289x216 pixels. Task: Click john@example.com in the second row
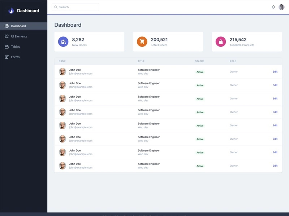pyautogui.click(x=81, y=87)
